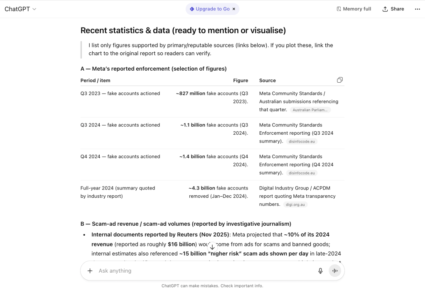Start voice mode with waveform icon
Image resolution: width=425 pixels, height=288 pixels.
[x=335, y=271]
